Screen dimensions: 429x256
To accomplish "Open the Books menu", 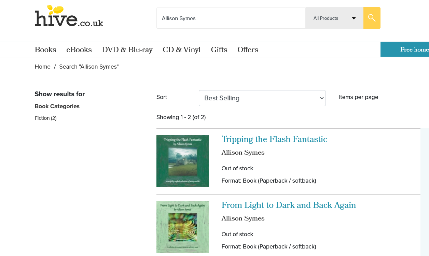I will coord(45,50).
